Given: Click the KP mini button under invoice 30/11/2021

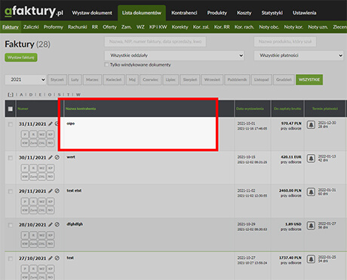Looking at the screenshot, I should pyautogui.click(x=51, y=168).
